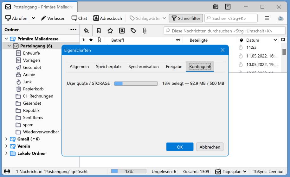Open the Abrufen dropdown arrow

pyautogui.click(x=33, y=18)
